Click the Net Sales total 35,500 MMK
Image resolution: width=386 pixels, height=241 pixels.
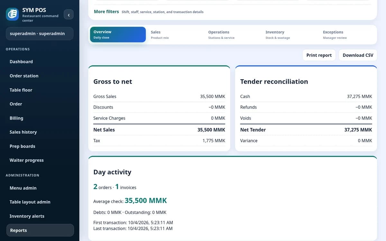(x=211, y=130)
